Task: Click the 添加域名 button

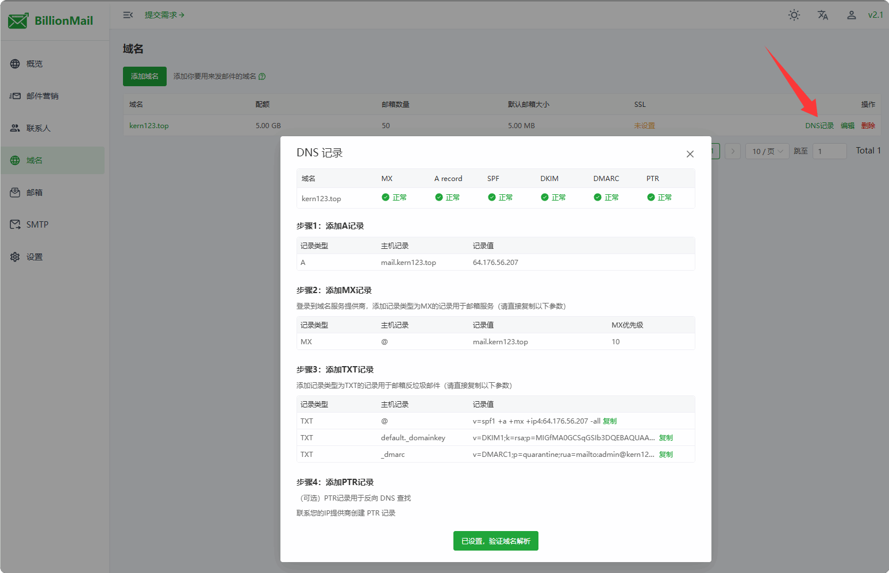Action: (x=144, y=76)
